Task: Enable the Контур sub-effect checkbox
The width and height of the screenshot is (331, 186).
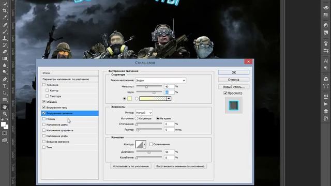Action: click(47, 90)
